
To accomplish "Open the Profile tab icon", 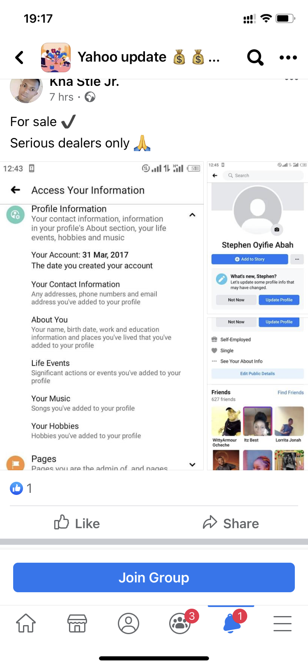I will (129, 623).
